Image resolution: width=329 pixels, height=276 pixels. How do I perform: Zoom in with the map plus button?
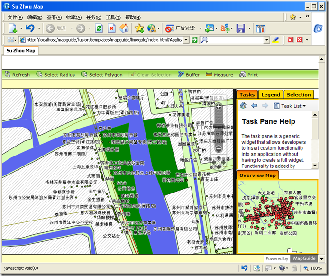tap(219, 106)
